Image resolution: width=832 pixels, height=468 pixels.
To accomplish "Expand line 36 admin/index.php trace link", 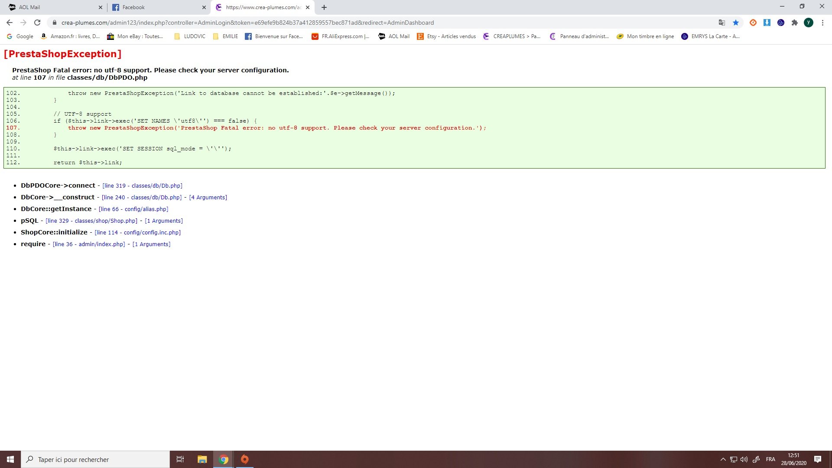I will 89,244.
